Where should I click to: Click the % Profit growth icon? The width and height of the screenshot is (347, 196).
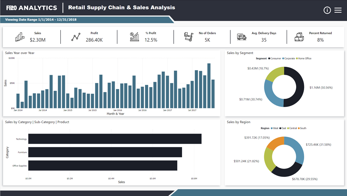[134, 37]
